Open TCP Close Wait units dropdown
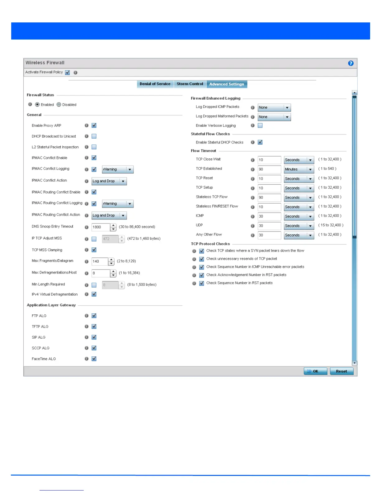The width and height of the screenshot is (381, 493). (x=299, y=160)
